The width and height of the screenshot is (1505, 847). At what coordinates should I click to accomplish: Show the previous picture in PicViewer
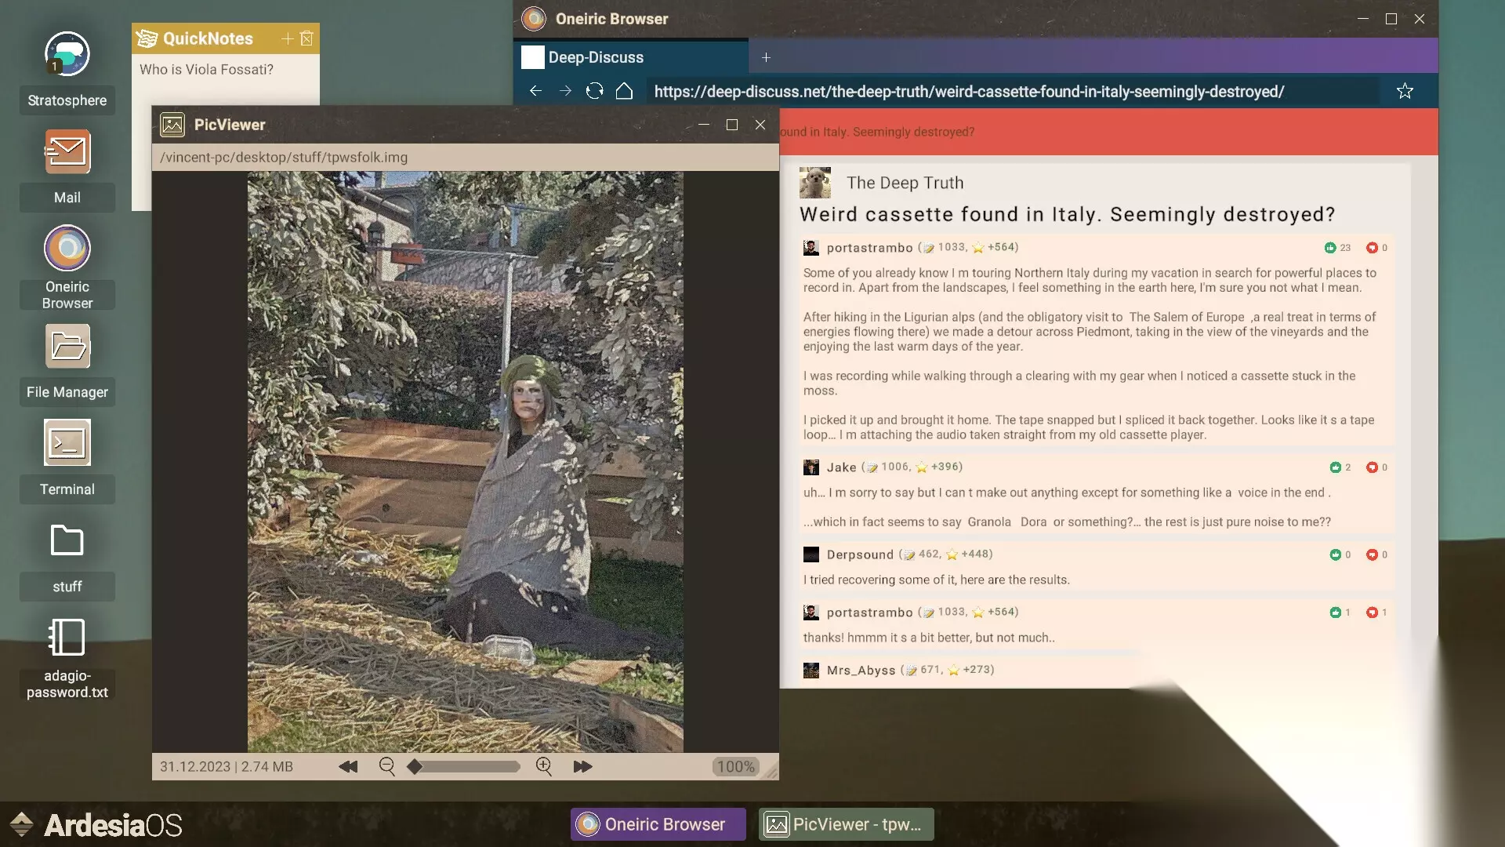click(348, 767)
